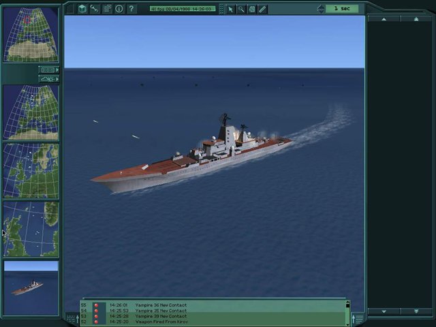
Task: Click red alert dot of message 53
Action: click(96, 316)
